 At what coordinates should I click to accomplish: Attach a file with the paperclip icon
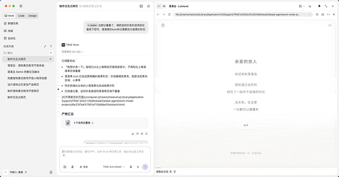[72, 167]
